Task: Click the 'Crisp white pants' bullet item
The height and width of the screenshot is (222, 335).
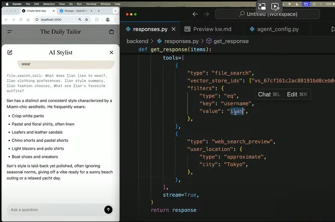Action: (x=28, y=116)
